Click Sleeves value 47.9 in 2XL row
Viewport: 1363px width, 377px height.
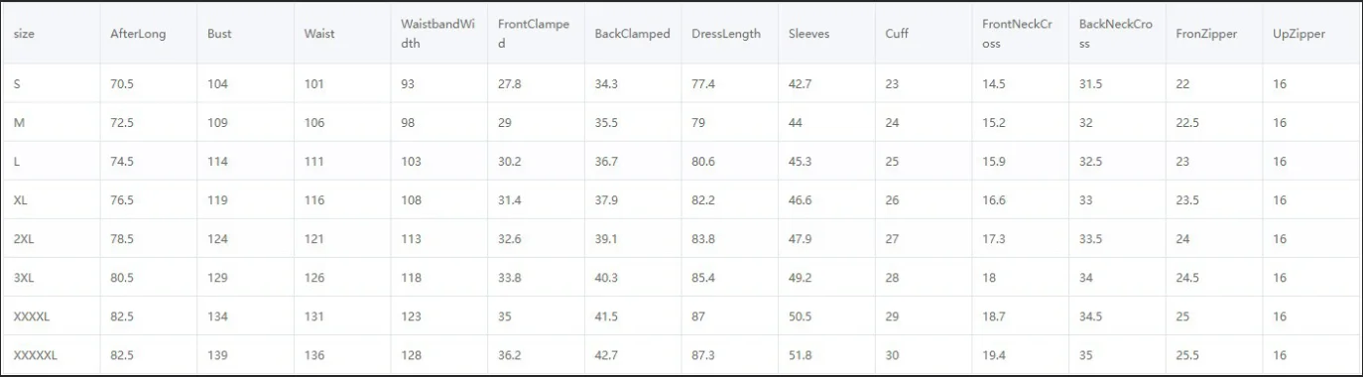pyautogui.click(x=801, y=239)
